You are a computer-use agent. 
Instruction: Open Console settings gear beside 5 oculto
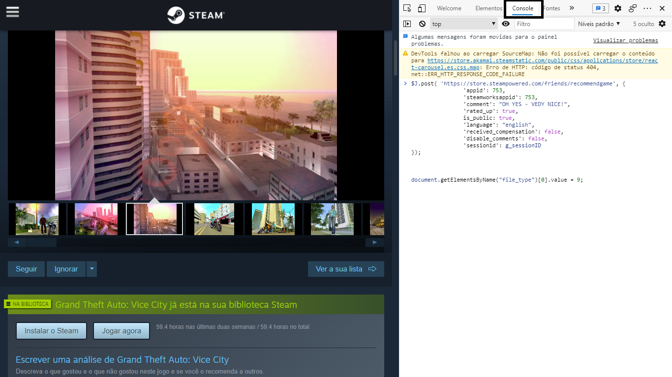662,24
